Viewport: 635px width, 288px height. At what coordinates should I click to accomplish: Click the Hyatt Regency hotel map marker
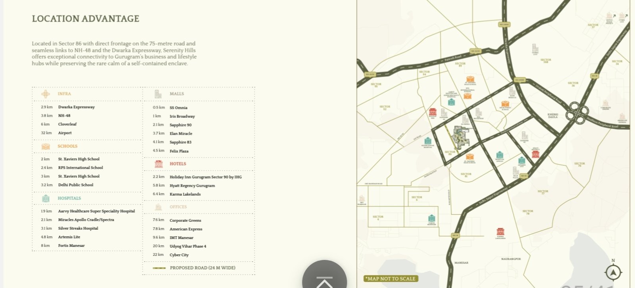click(535, 154)
